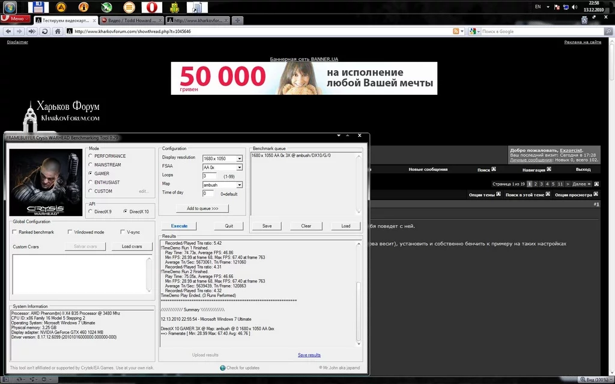Open the yellow robot taskbar app
Viewport: 615px width, 384px height.
pos(175,7)
